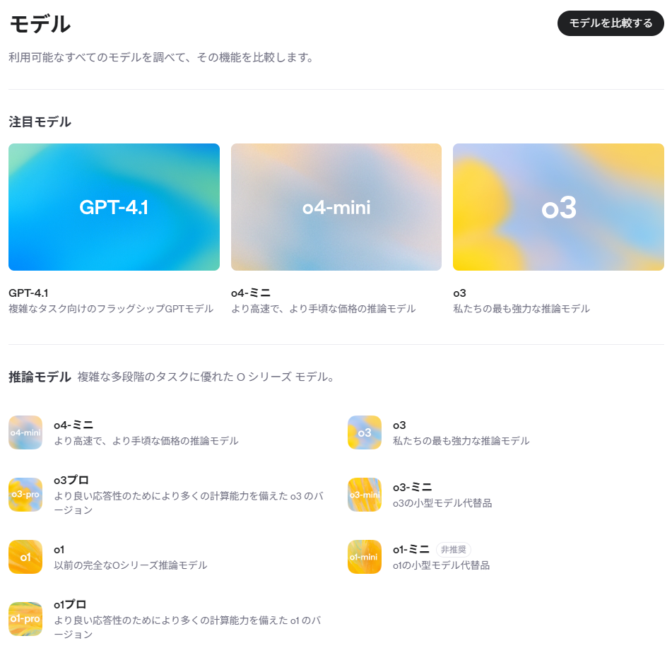Open the GPT-4.1 title link under featured card
The height and width of the screenshot is (648, 672).
[28, 293]
